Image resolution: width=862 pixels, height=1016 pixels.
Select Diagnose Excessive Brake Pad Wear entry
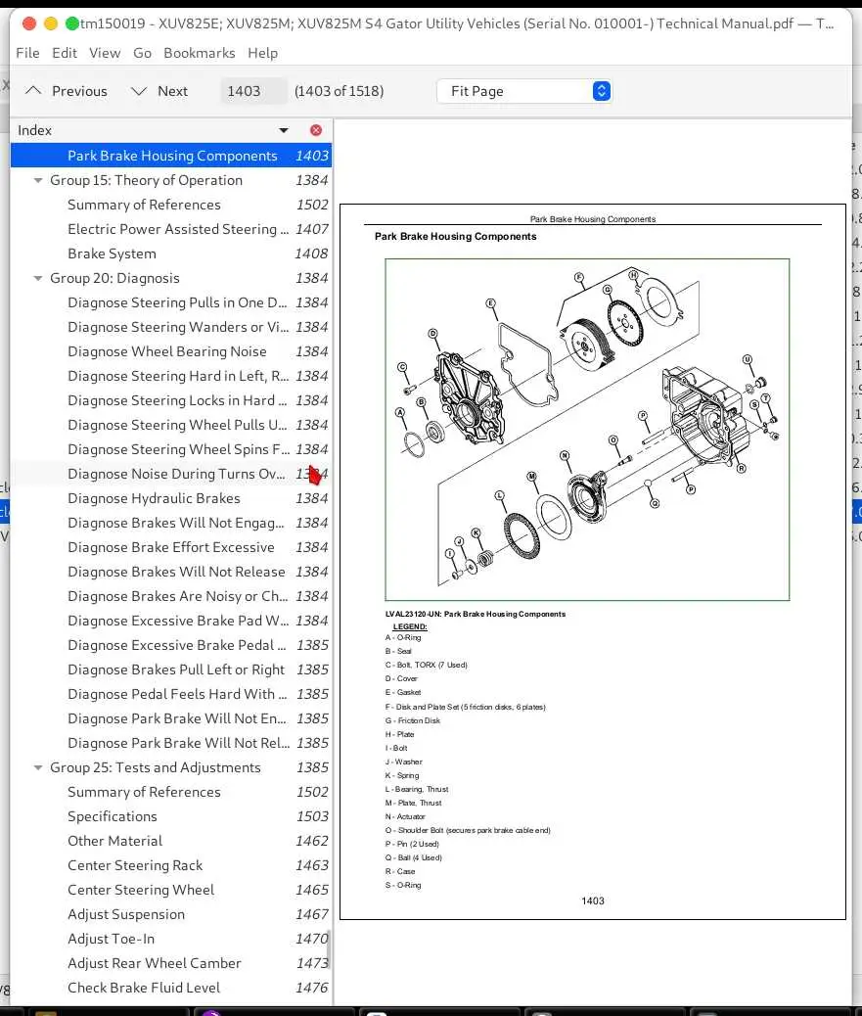click(171, 621)
